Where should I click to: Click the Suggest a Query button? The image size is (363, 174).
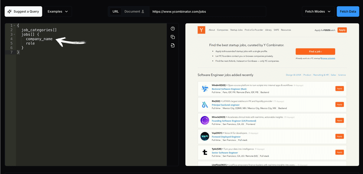[23, 11]
